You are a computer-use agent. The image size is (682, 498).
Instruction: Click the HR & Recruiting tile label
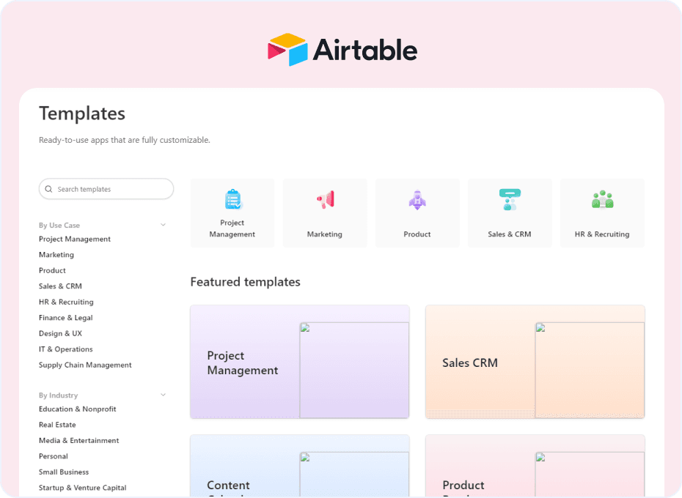(602, 234)
